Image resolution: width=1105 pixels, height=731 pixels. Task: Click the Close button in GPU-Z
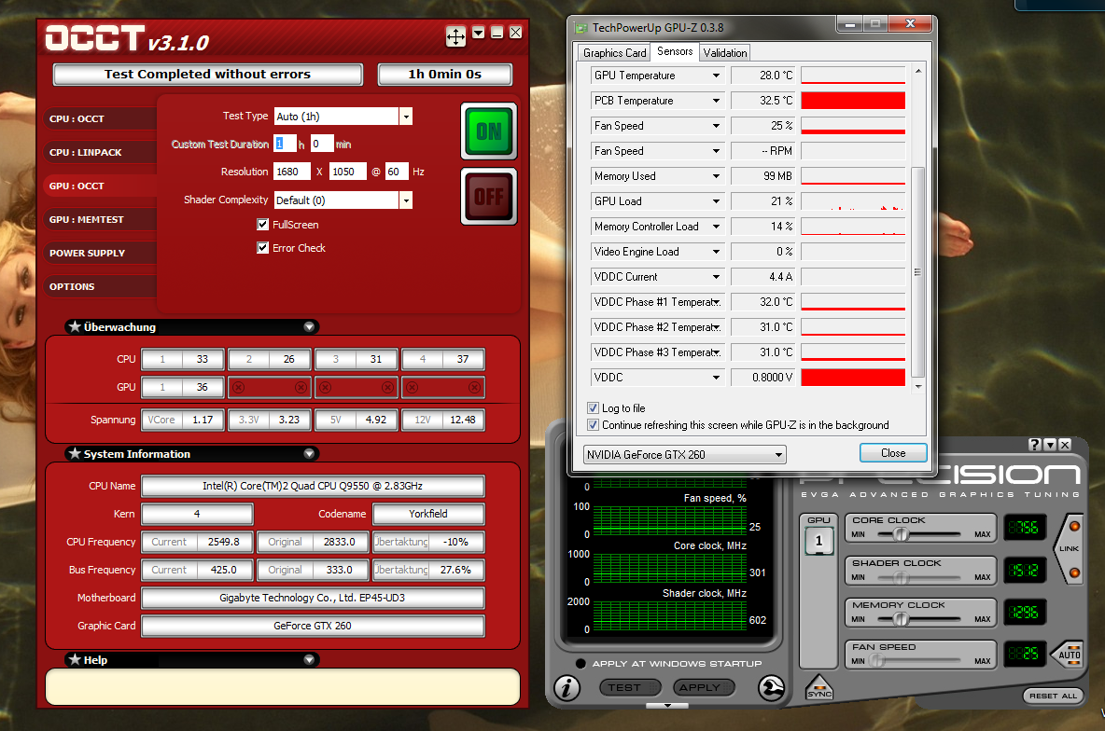[893, 453]
